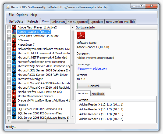Select the CCleaner list entry
The height and width of the screenshot is (134, 163).
pos(23,40)
